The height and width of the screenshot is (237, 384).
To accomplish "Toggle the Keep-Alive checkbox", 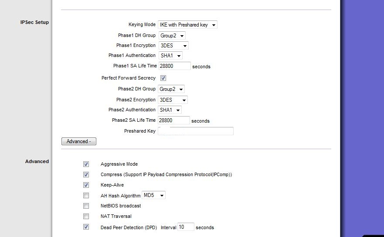I will tap(86, 185).
